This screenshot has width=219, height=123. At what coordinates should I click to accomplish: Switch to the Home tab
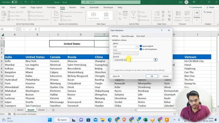pos(13,8)
